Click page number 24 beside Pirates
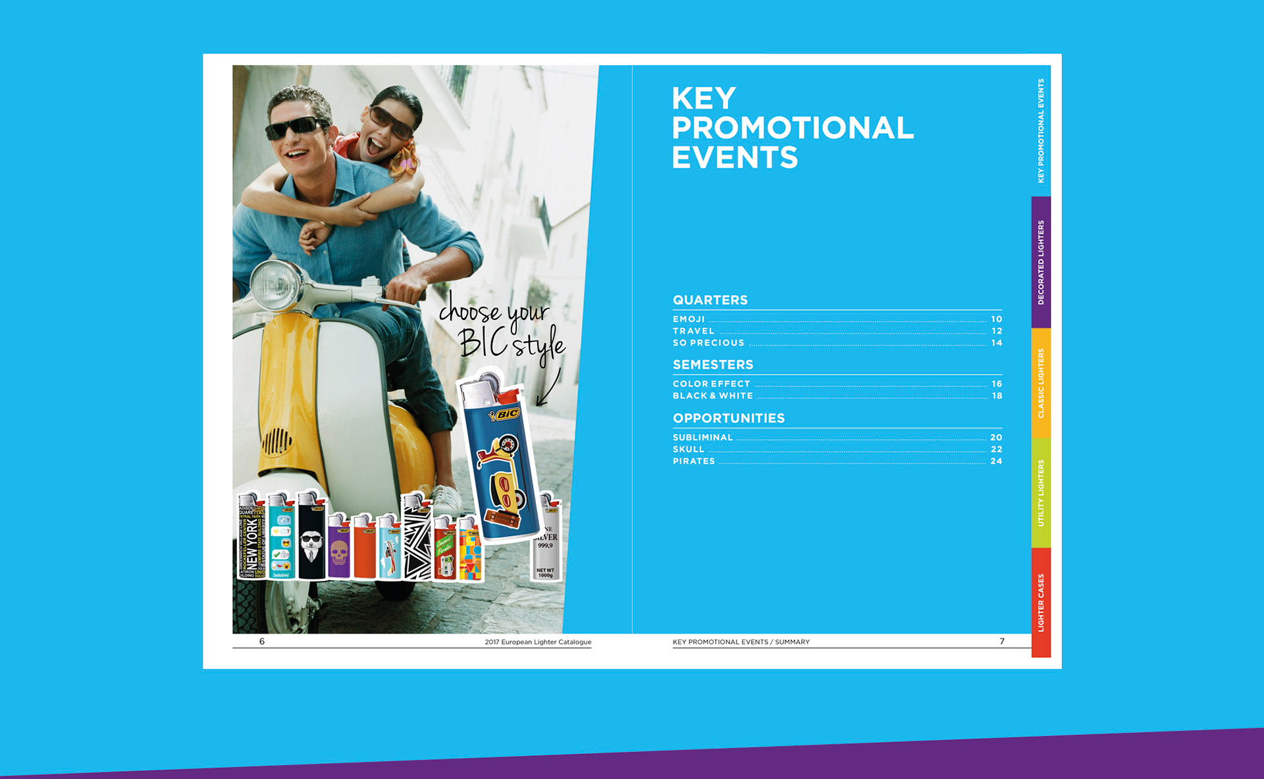The image size is (1264, 779). click(x=996, y=461)
